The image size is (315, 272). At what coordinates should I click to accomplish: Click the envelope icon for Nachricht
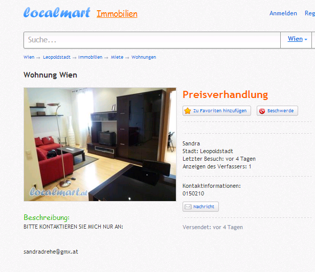(188, 207)
